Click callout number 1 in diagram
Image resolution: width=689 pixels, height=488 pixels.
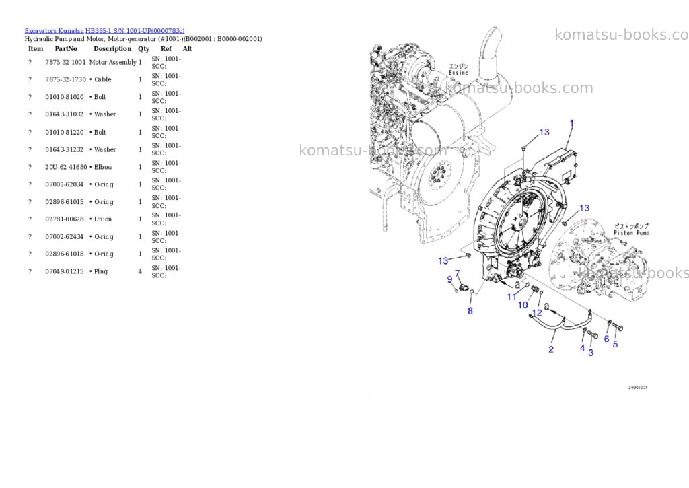pyautogui.click(x=572, y=124)
